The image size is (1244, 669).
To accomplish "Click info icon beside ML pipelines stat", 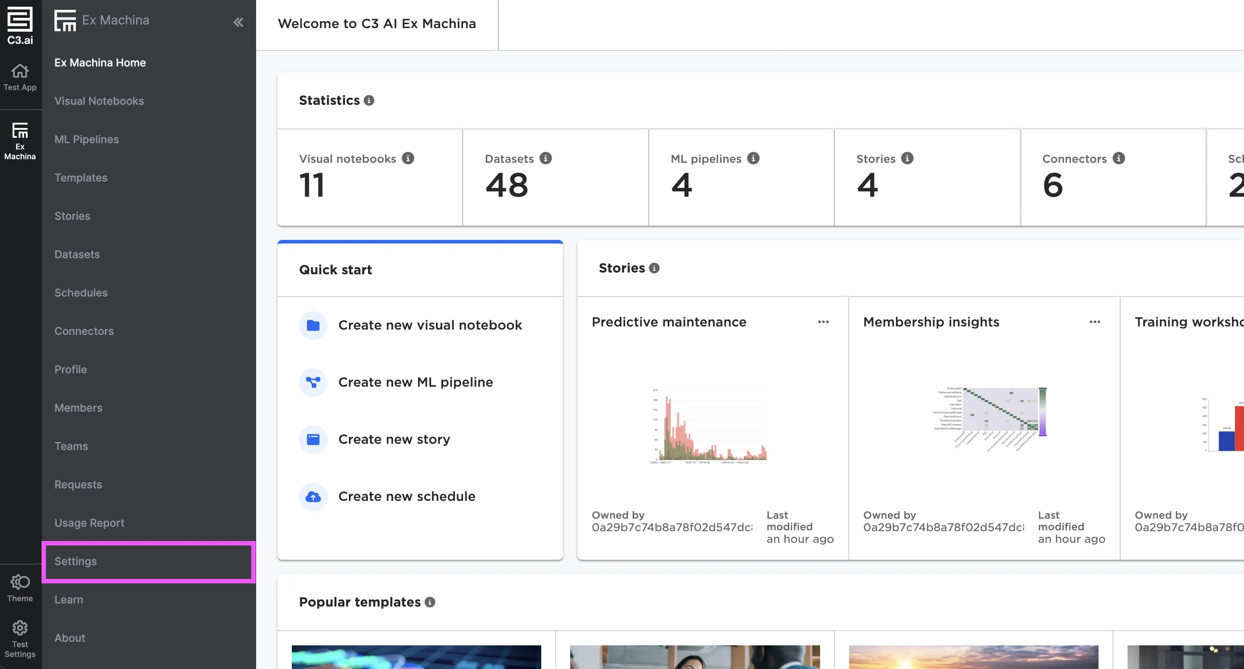I will pos(753,158).
